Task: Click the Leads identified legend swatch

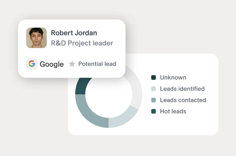Action: click(x=154, y=89)
